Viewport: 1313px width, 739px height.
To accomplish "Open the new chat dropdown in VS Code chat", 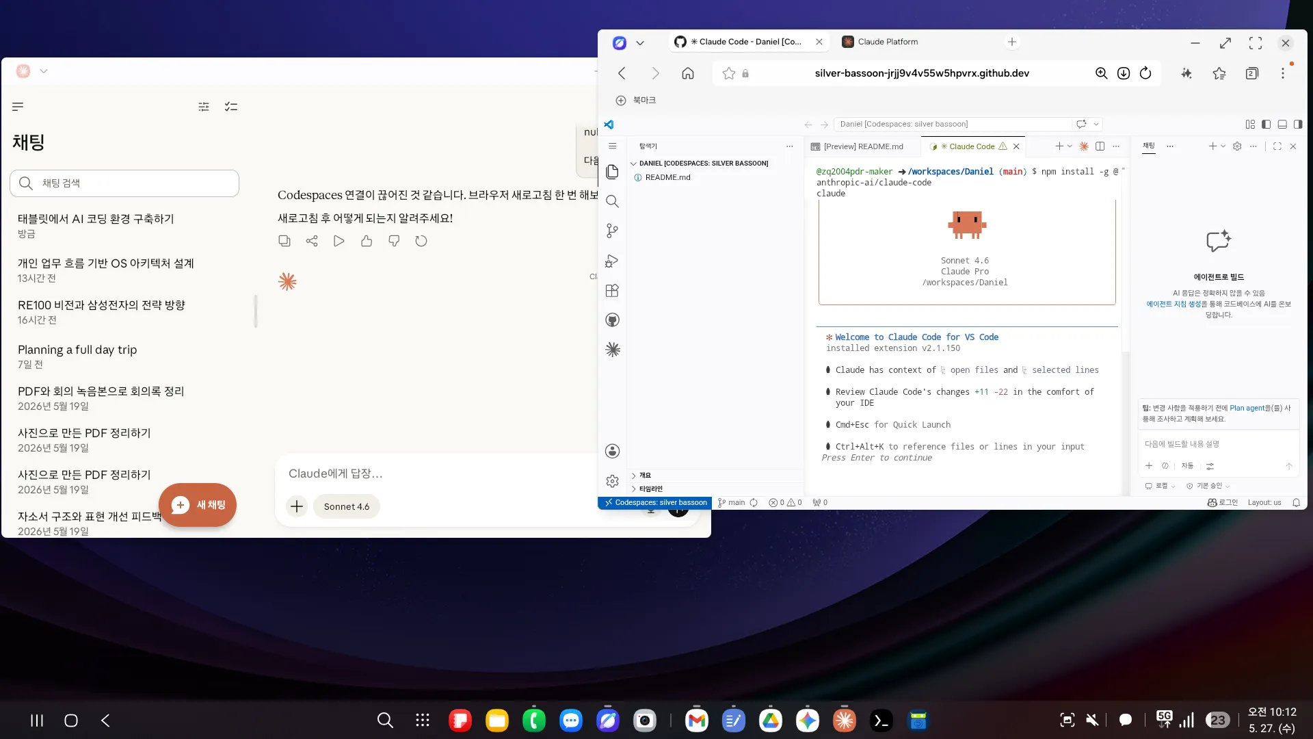I will pyautogui.click(x=1223, y=146).
